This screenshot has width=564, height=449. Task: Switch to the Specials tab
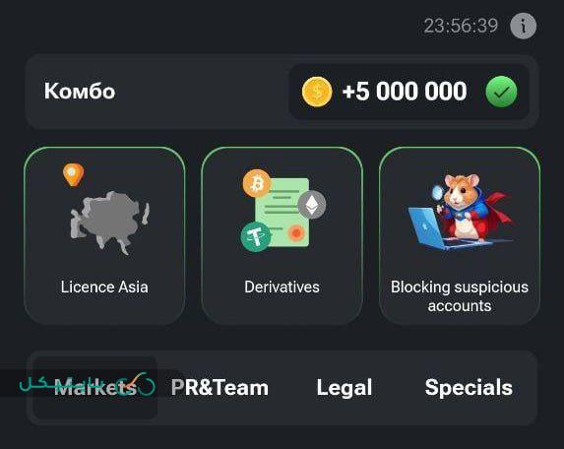tap(469, 388)
